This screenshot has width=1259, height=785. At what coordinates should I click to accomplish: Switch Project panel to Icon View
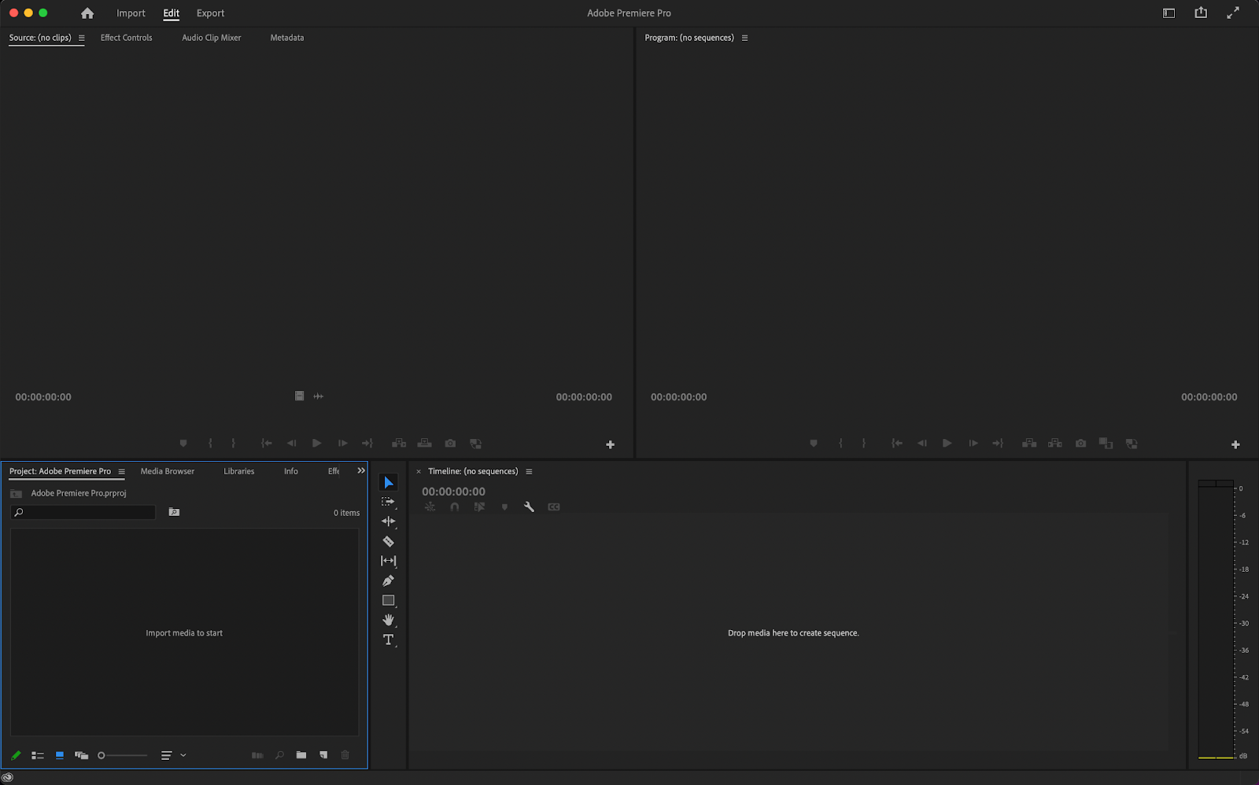pos(59,755)
